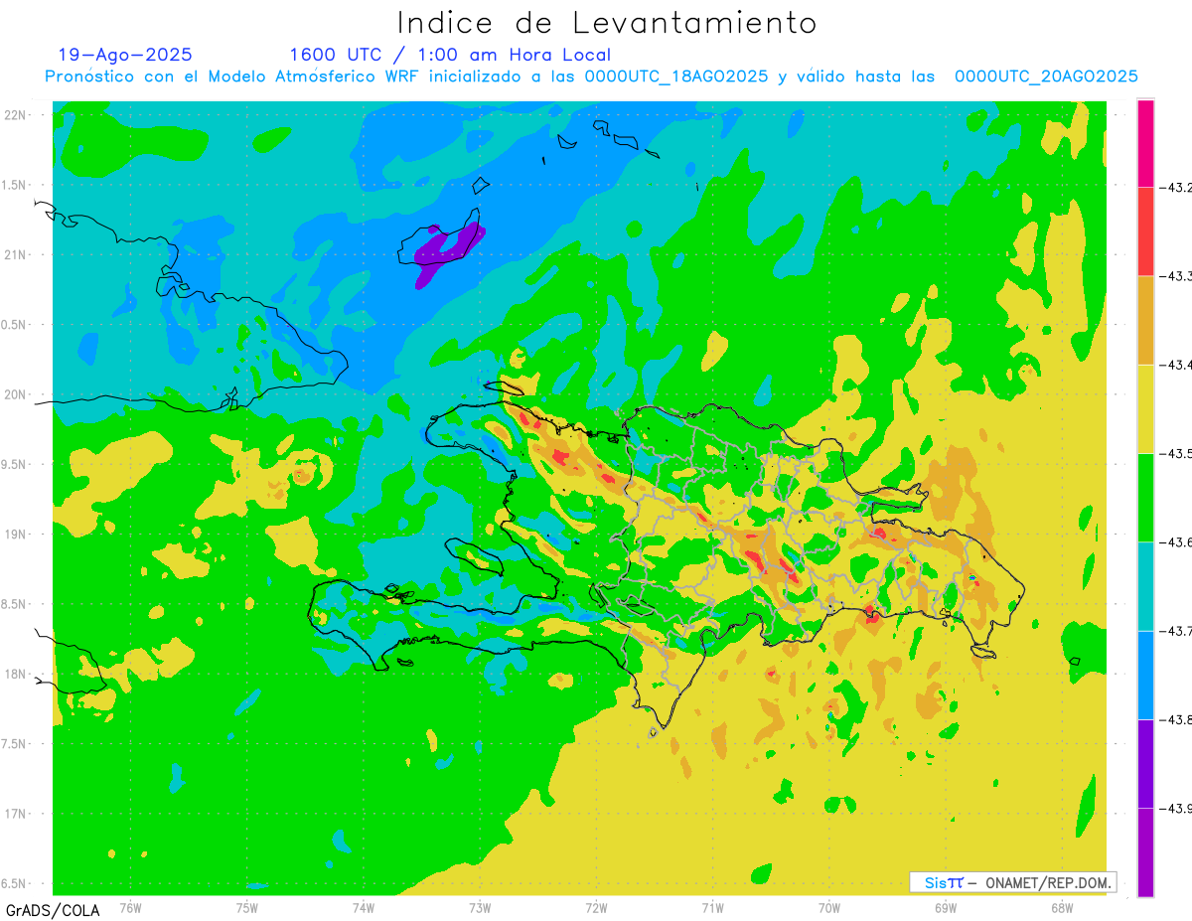
Task: Click the '-43.6' color legend value
Action: (x=1176, y=542)
